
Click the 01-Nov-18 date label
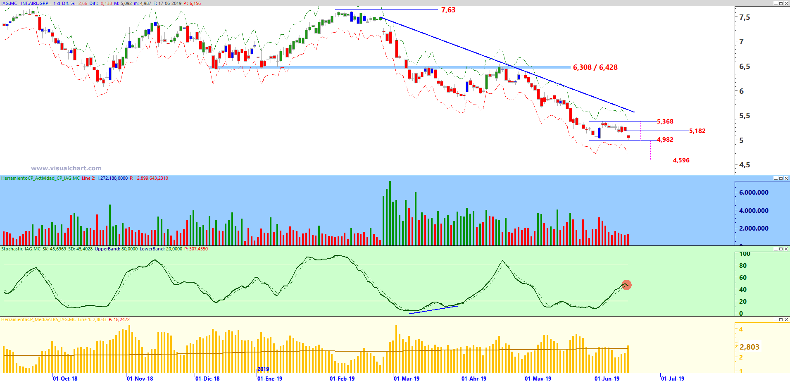[x=140, y=378]
